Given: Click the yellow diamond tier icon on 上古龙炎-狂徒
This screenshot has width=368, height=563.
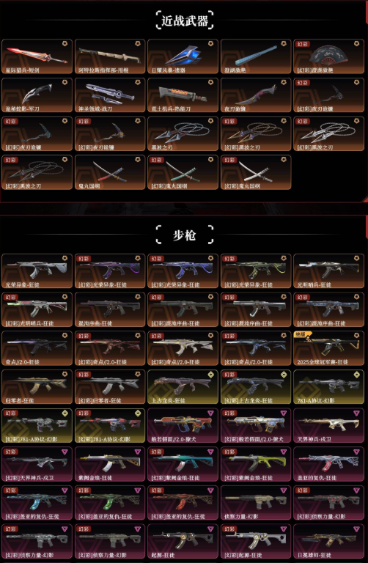Looking at the screenshot, I should coord(210,375).
